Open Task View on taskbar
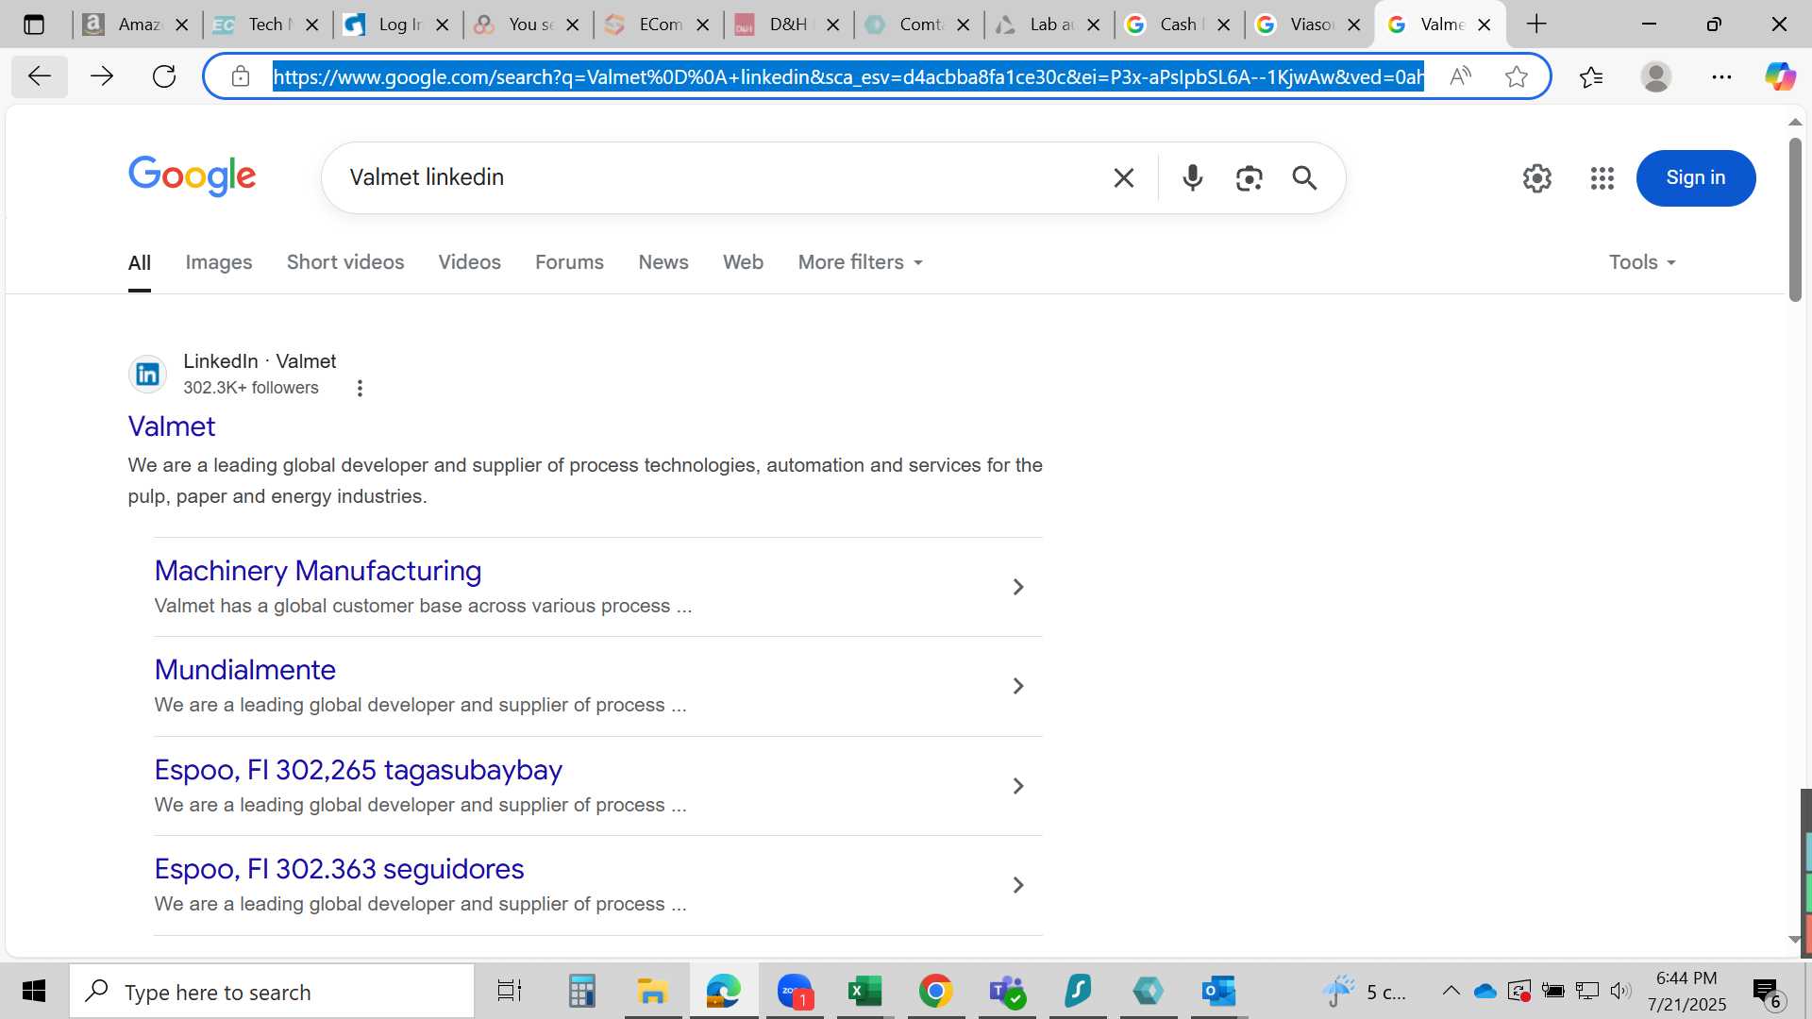The image size is (1812, 1019). [x=510, y=991]
